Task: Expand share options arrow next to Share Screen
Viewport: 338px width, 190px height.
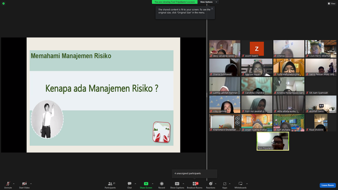Action: (153, 184)
